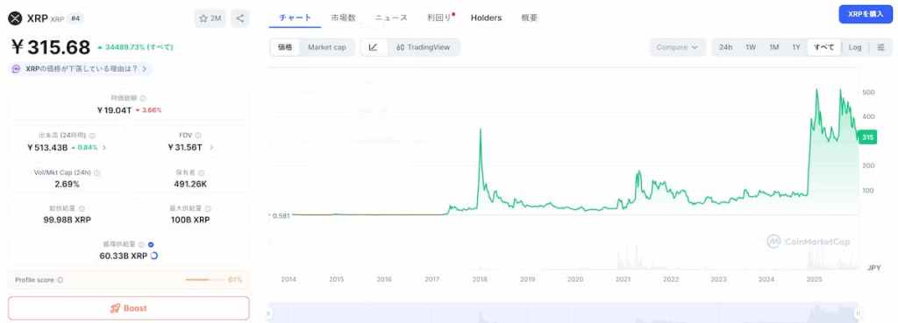Open the Holders tab
The height and width of the screenshot is (323, 898).
pos(486,18)
